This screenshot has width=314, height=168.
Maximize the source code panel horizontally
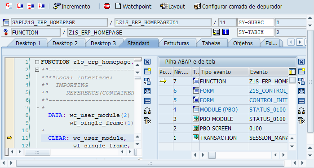[147, 101]
